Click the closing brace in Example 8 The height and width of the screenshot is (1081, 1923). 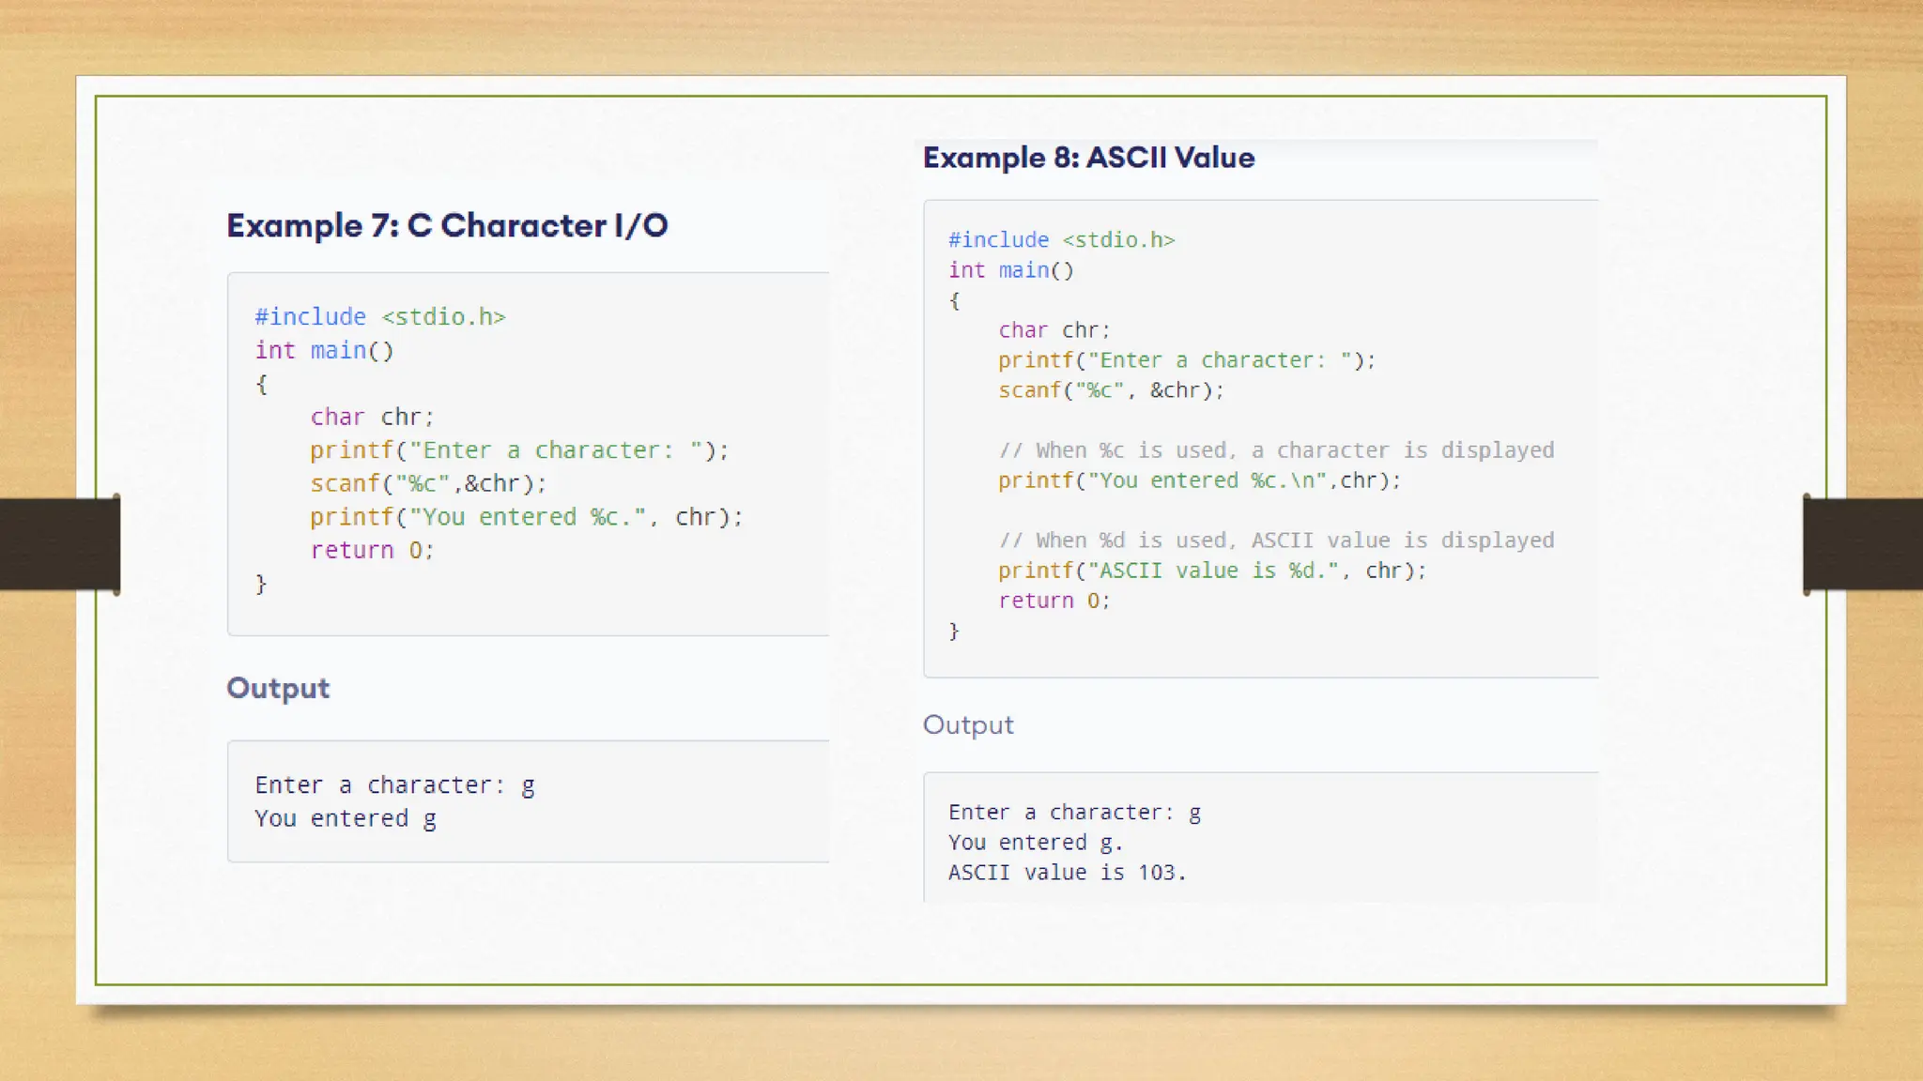[x=954, y=632]
